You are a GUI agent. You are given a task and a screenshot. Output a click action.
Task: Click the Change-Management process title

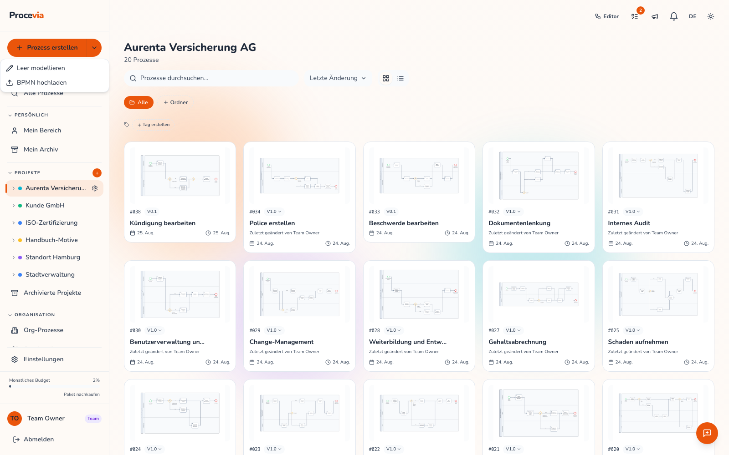coord(282,342)
